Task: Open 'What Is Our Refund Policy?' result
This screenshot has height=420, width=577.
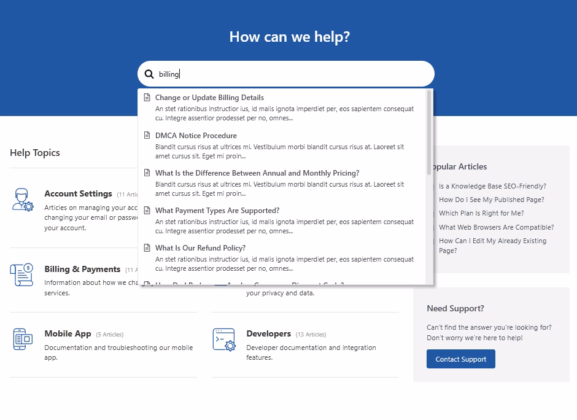Action: click(200, 248)
